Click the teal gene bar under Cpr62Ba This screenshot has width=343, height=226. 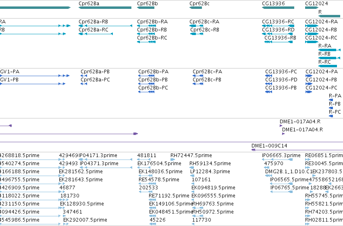coord(105,8)
